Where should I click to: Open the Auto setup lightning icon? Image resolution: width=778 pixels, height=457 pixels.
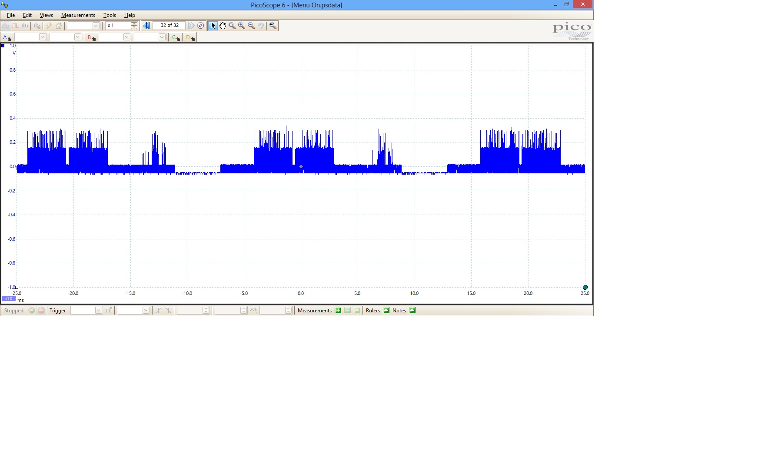point(49,26)
